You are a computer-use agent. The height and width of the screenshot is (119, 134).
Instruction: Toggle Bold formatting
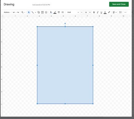click(x=94, y=12)
